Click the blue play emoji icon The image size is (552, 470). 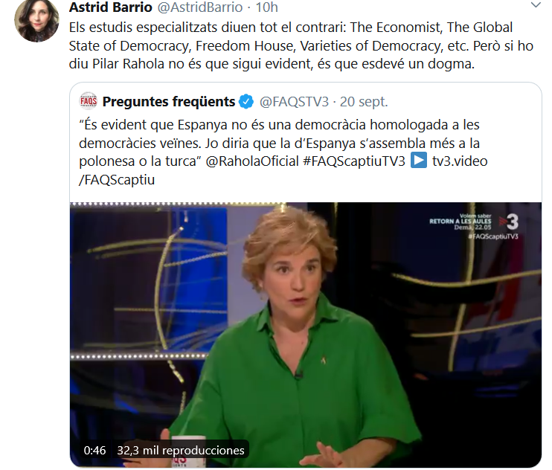coord(419,161)
